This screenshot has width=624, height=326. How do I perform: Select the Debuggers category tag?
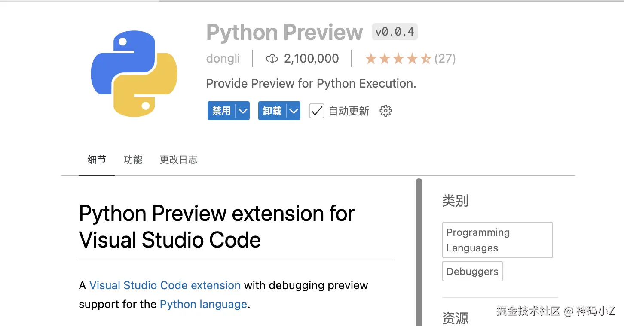(x=472, y=272)
